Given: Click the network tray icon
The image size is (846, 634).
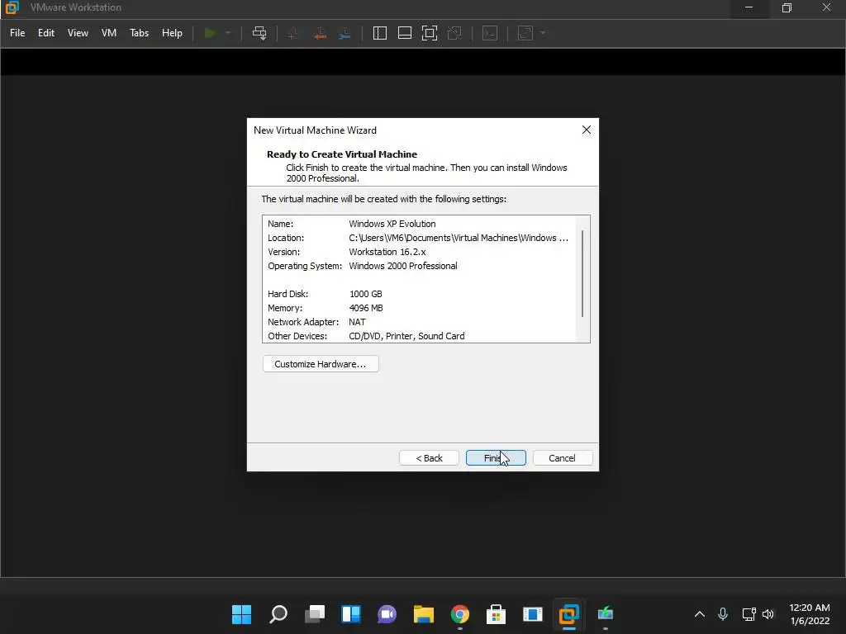Looking at the screenshot, I should [x=749, y=614].
